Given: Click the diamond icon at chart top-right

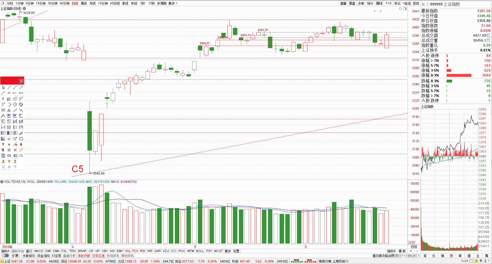Looking at the screenshot, I should (400, 9).
